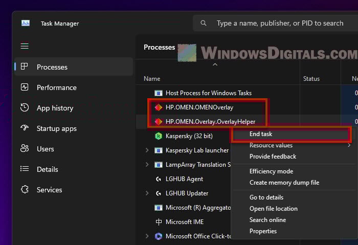Click the LGHUB Agent logo icon
The height and width of the screenshot is (245, 358).
[159, 179]
